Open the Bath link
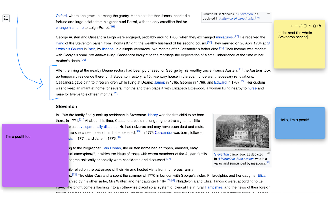The width and height of the screenshot is (328, 205). [91, 49]
